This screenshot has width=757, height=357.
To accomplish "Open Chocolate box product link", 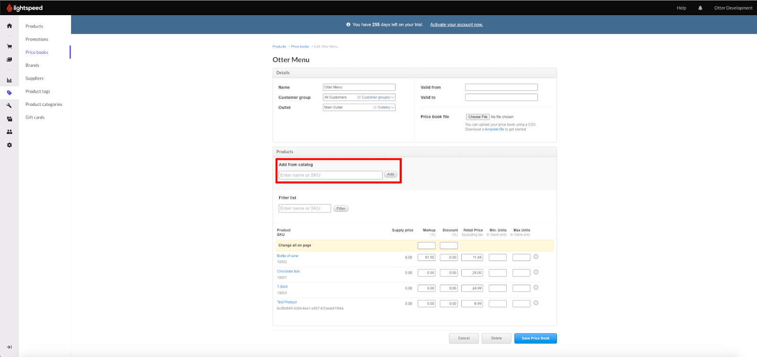I will point(288,271).
